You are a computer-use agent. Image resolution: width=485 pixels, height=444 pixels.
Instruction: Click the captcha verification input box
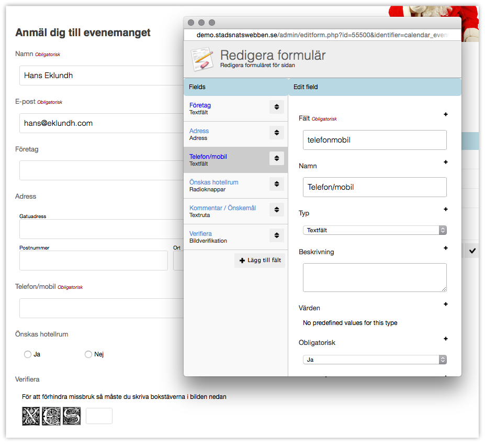click(x=99, y=416)
